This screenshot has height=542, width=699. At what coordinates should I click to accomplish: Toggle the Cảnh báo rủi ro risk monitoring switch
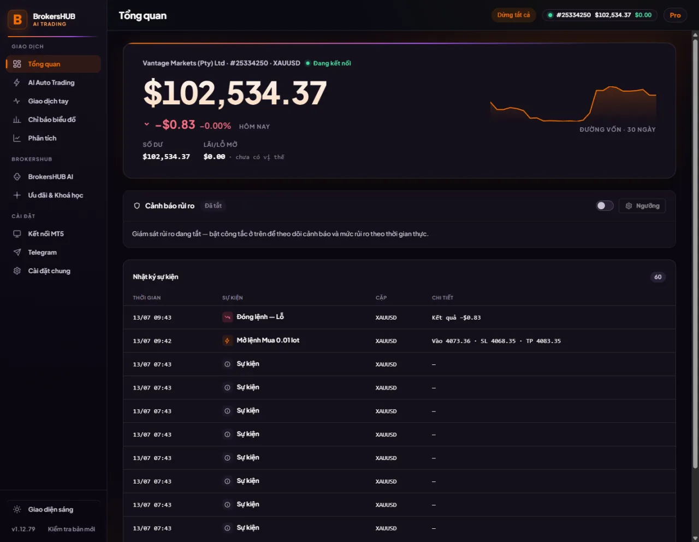pyautogui.click(x=605, y=206)
